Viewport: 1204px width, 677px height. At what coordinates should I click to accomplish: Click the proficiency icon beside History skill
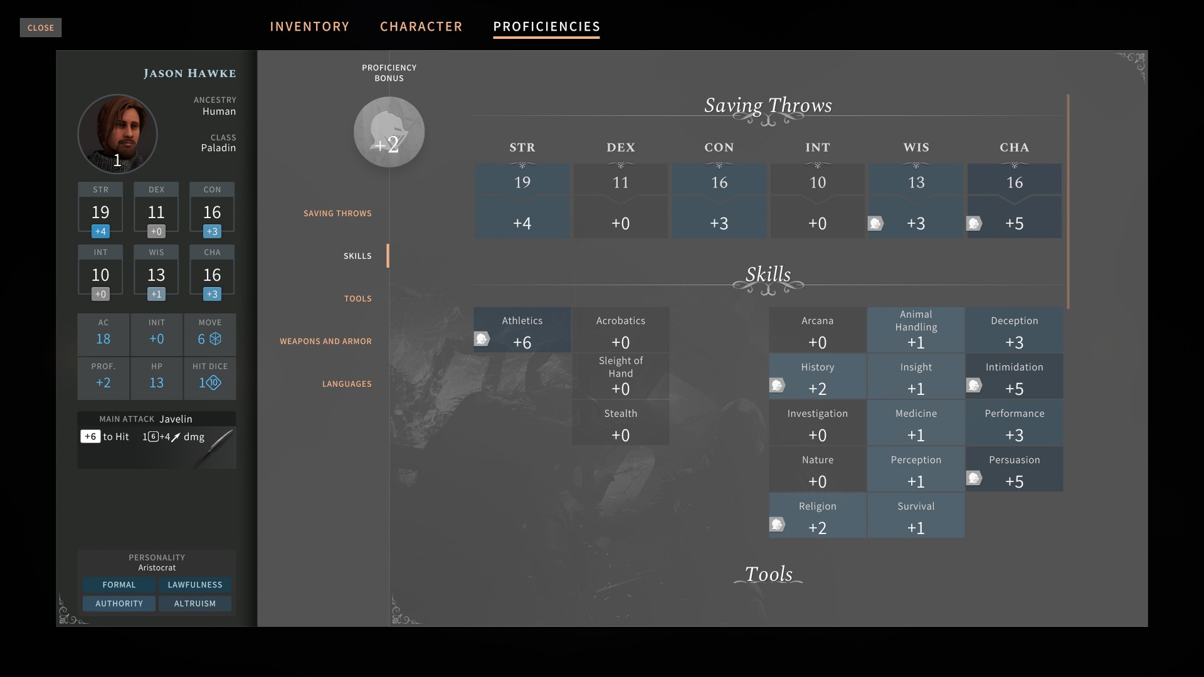pos(777,385)
